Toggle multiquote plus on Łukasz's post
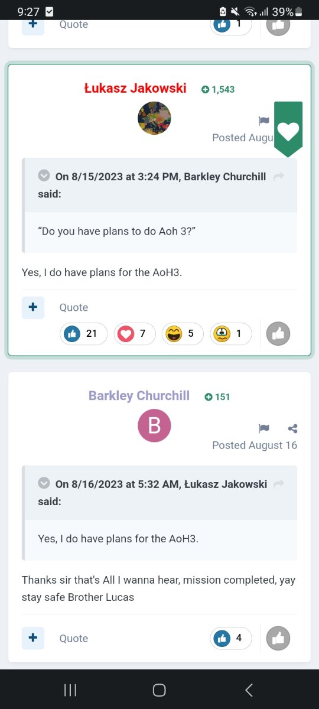The height and width of the screenshot is (709, 319). coord(33,307)
